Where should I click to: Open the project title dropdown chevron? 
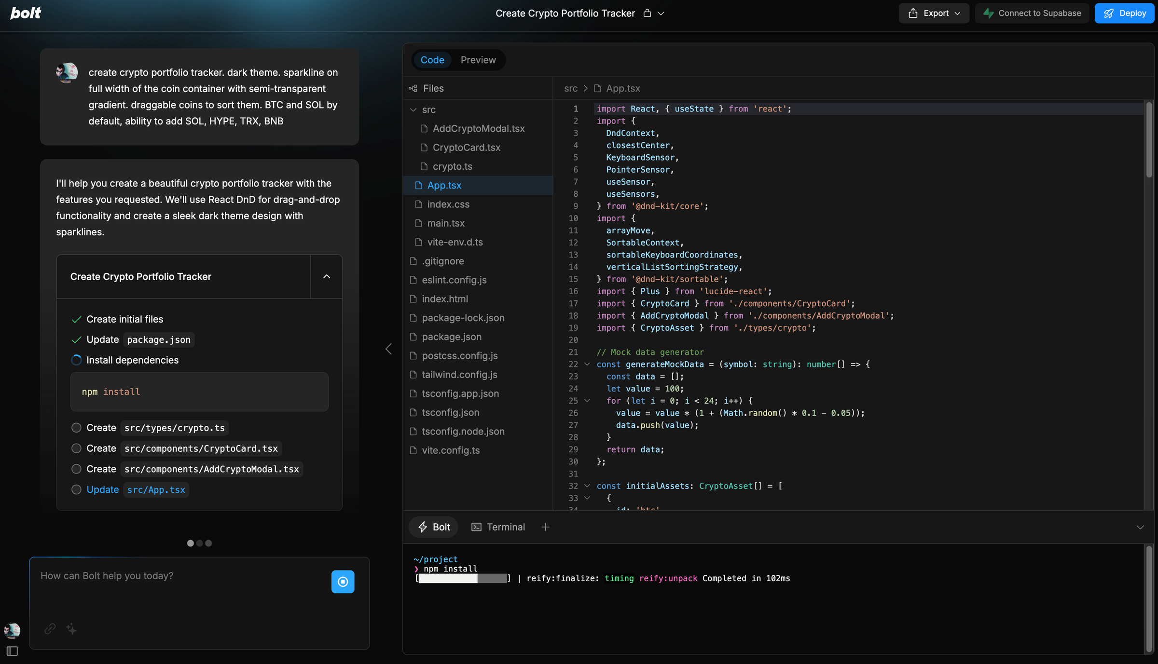[661, 14]
